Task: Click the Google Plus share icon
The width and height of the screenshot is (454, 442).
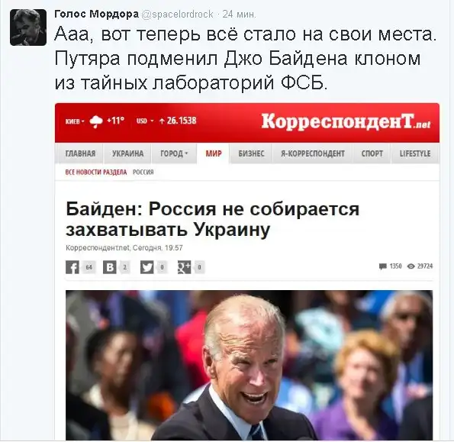Action: [184, 267]
